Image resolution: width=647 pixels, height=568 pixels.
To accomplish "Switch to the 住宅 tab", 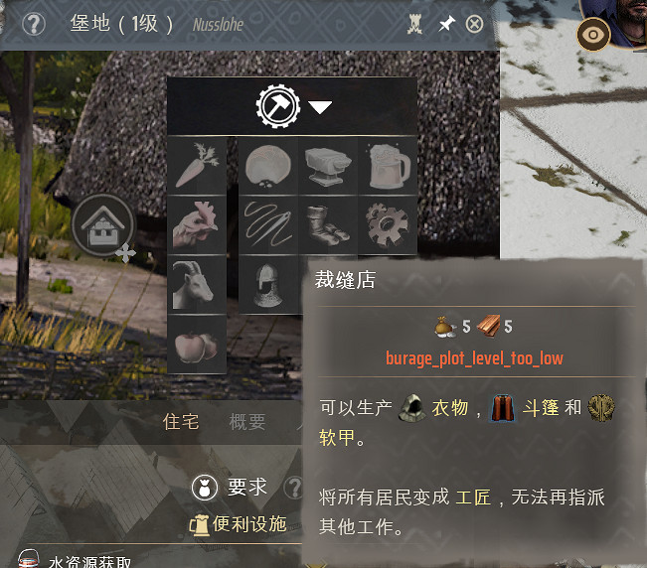I will click(x=181, y=421).
